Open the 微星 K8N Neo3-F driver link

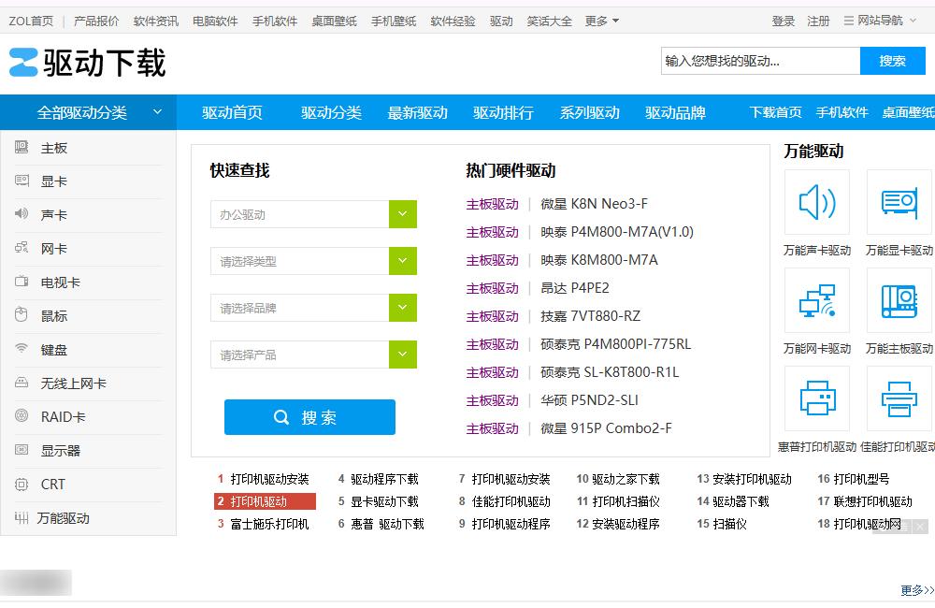pos(594,204)
